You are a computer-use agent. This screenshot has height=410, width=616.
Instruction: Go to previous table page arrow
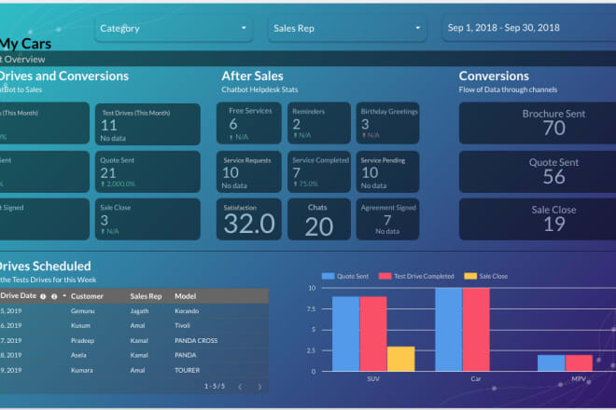click(240, 387)
